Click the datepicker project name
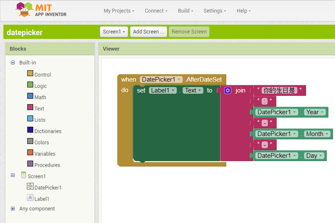Viewport: 335px width, 223px height. point(25,33)
